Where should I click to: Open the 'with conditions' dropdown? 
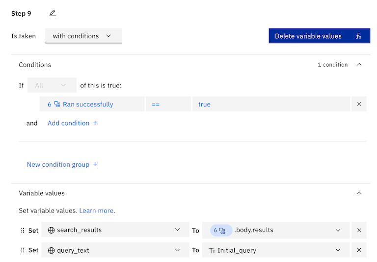pos(82,36)
